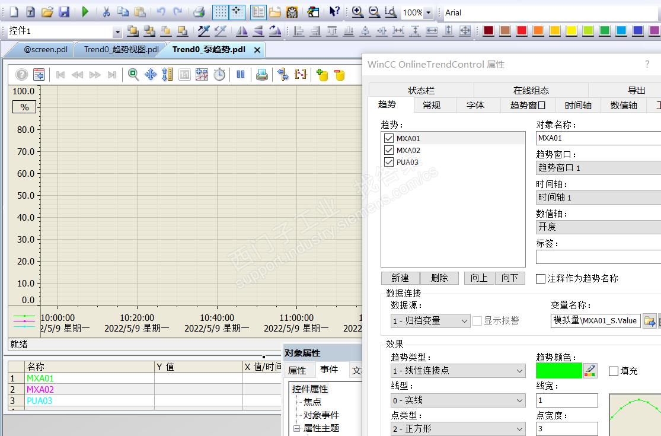Image resolution: width=661 pixels, height=436 pixels.
Task: Click the Connect backup yellow cylinder plus icon
Action: (322, 75)
